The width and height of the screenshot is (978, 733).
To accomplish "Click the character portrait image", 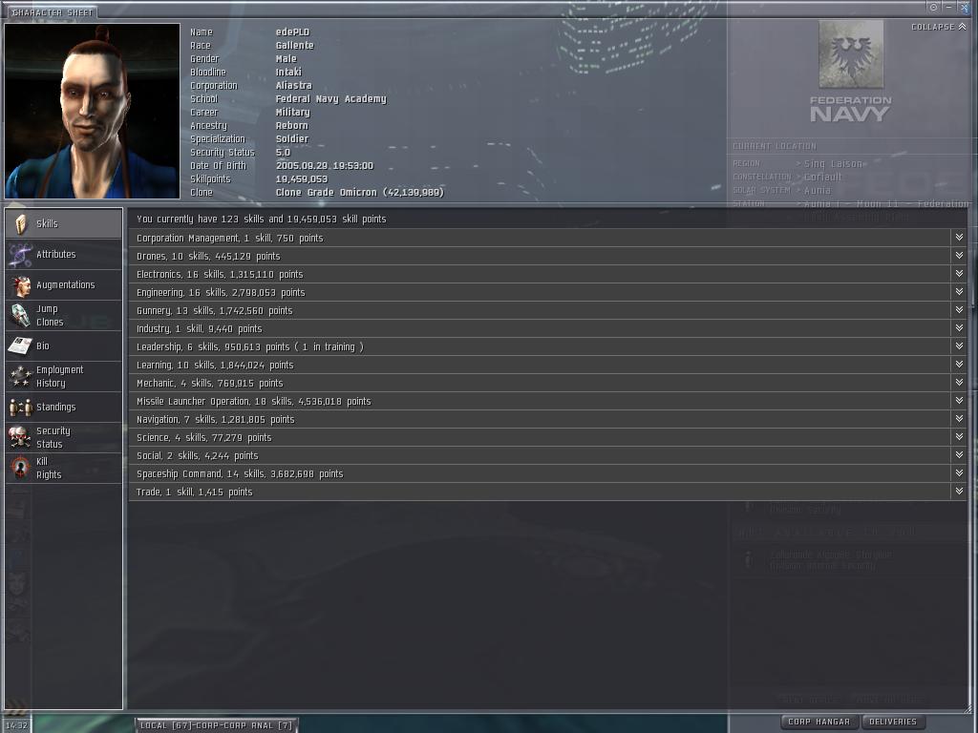I will point(93,112).
